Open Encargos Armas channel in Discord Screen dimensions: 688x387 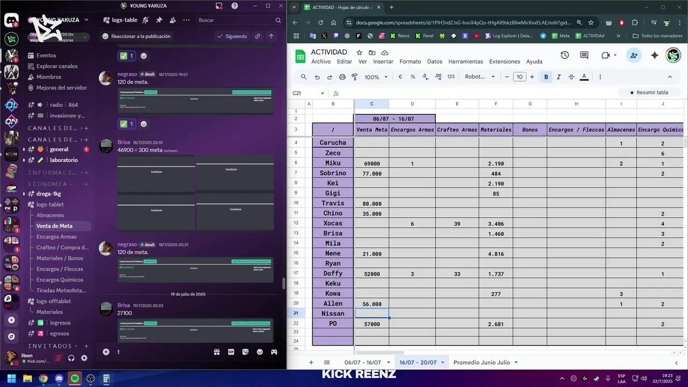tap(56, 236)
